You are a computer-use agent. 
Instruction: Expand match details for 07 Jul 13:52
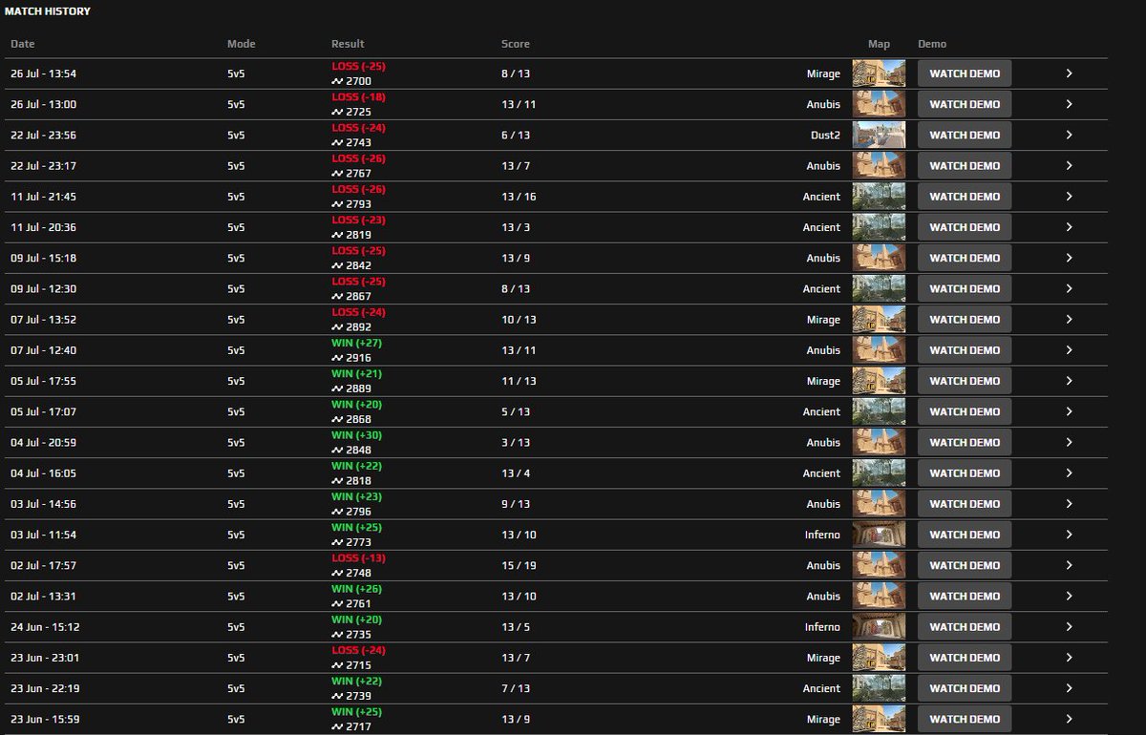(1069, 320)
